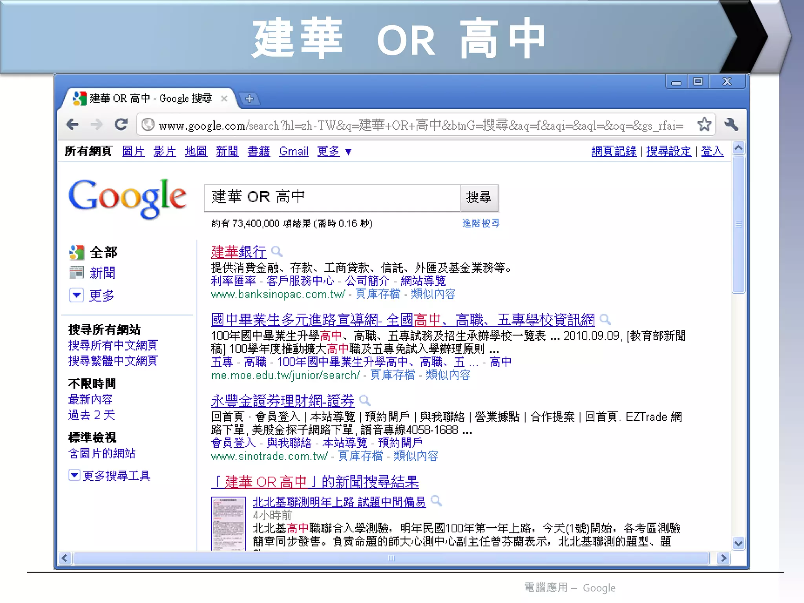Image resolution: width=804 pixels, height=603 pixels.
Task: Open the wrench settings menu
Action: [731, 124]
